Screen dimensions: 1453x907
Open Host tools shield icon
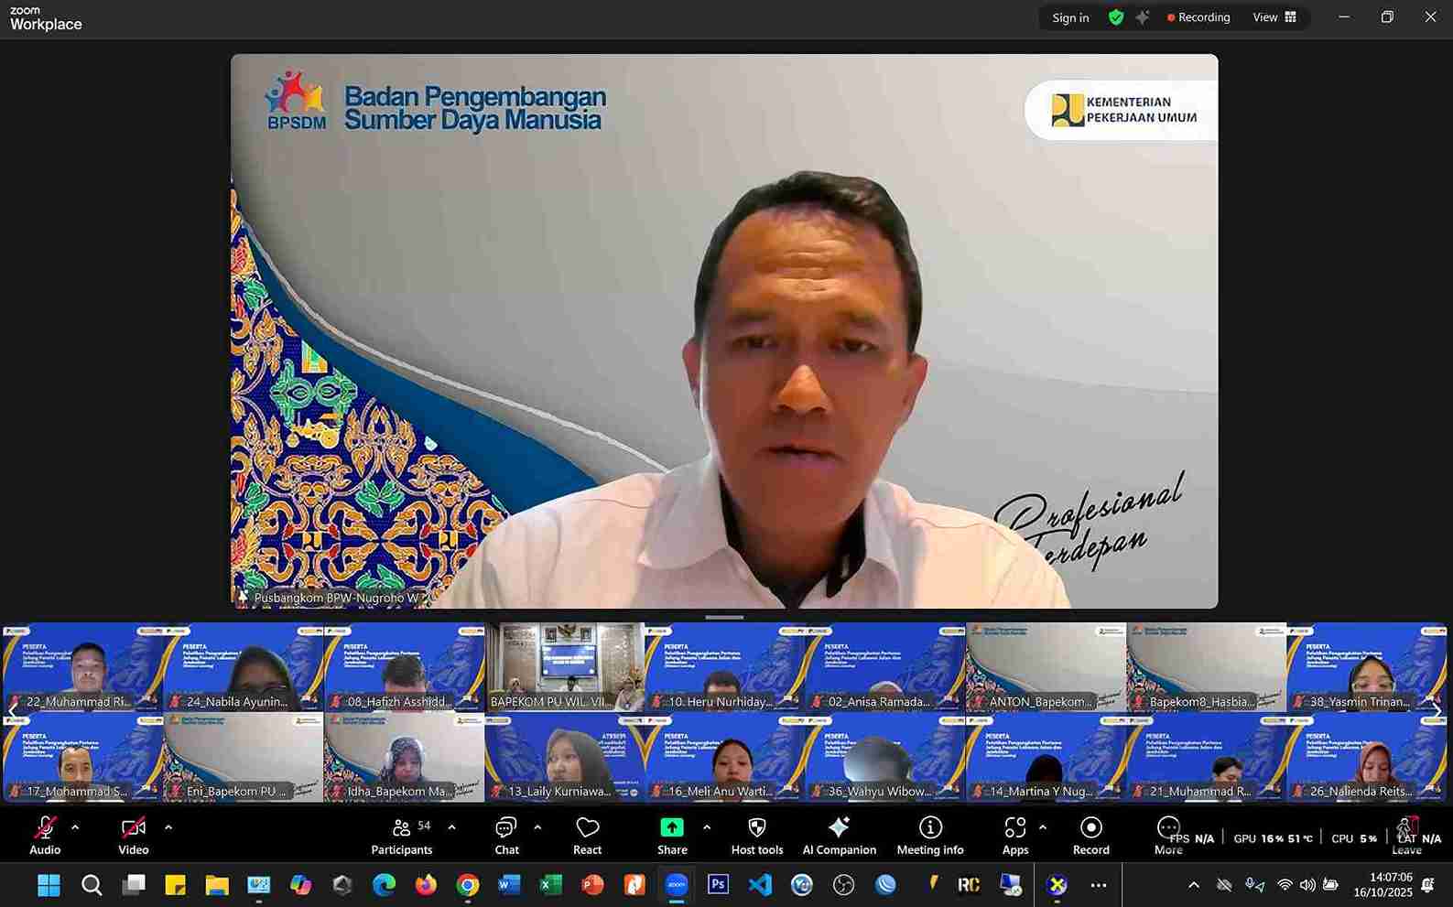pos(756,836)
